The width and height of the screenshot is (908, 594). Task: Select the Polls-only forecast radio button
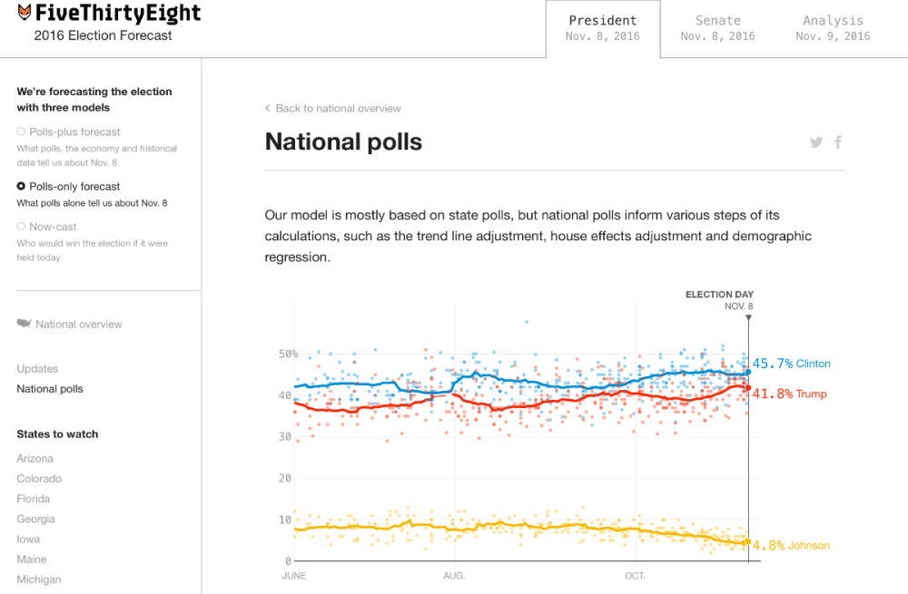[21, 187]
